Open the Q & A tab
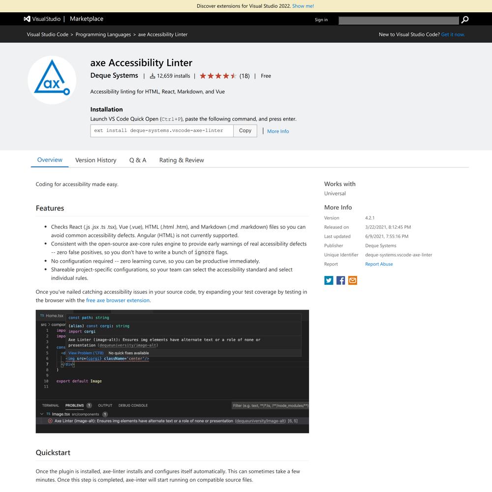 (138, 160)
